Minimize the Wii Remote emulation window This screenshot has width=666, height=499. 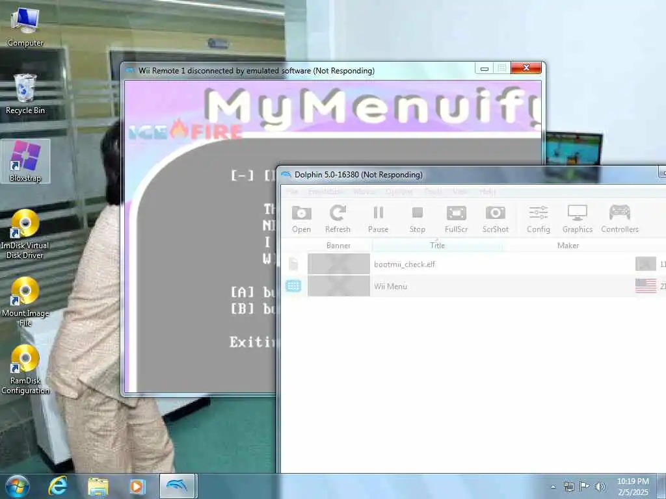[484, 68]
